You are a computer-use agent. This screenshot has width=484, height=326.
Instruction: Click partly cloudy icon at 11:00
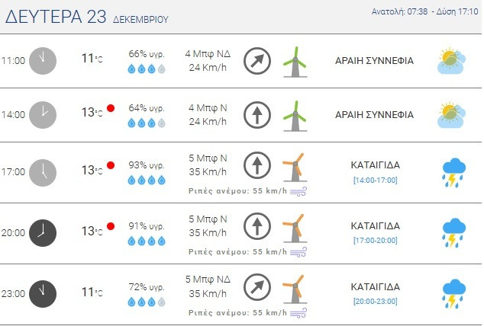pos(450,61)
